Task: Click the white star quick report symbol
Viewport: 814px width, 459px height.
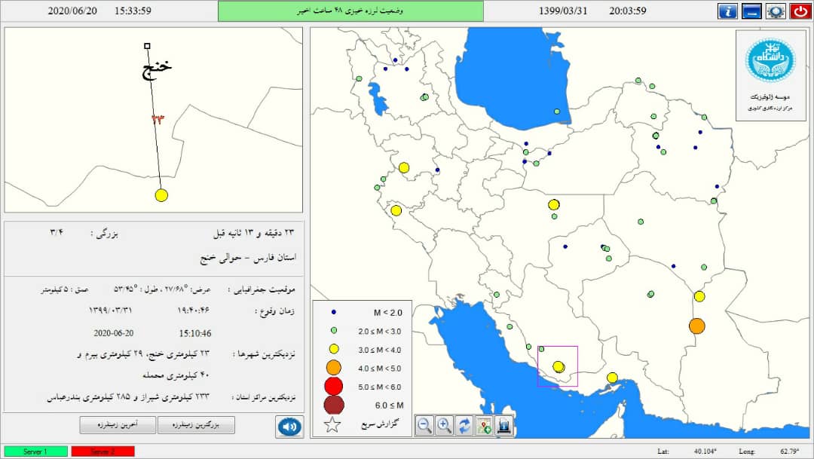Action: point(332,425)
